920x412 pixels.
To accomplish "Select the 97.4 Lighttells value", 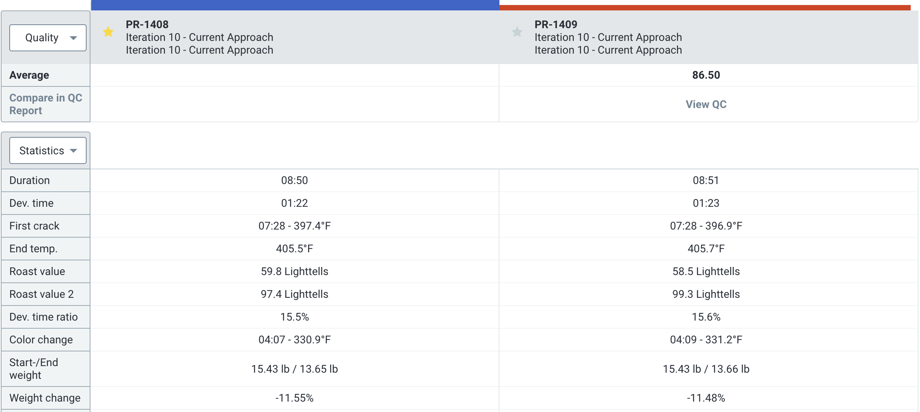I will click(295, 294).
